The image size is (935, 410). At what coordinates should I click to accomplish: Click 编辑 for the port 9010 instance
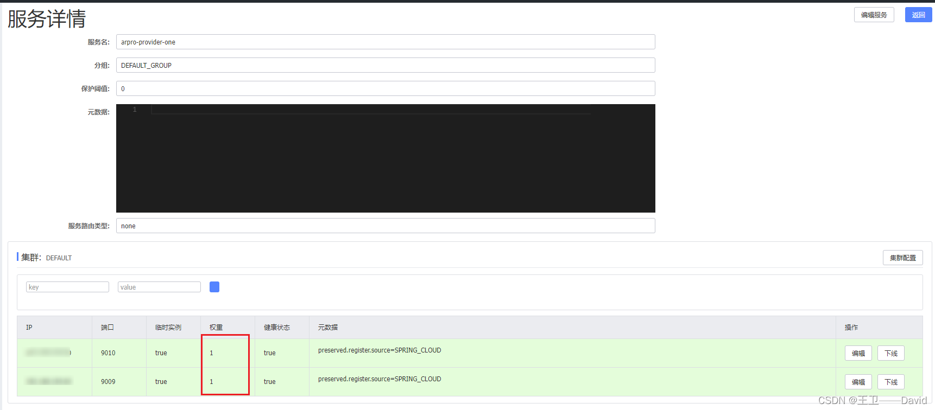[x=858, y=354]
